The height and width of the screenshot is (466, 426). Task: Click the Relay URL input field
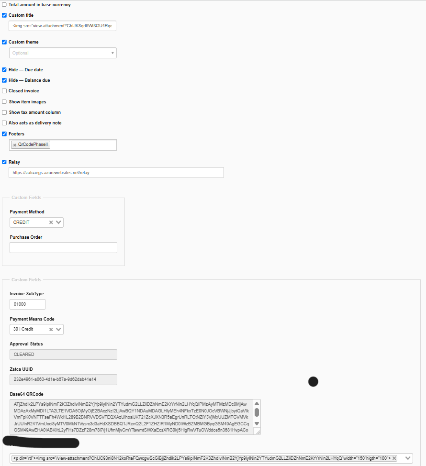[x=116, y=173]
